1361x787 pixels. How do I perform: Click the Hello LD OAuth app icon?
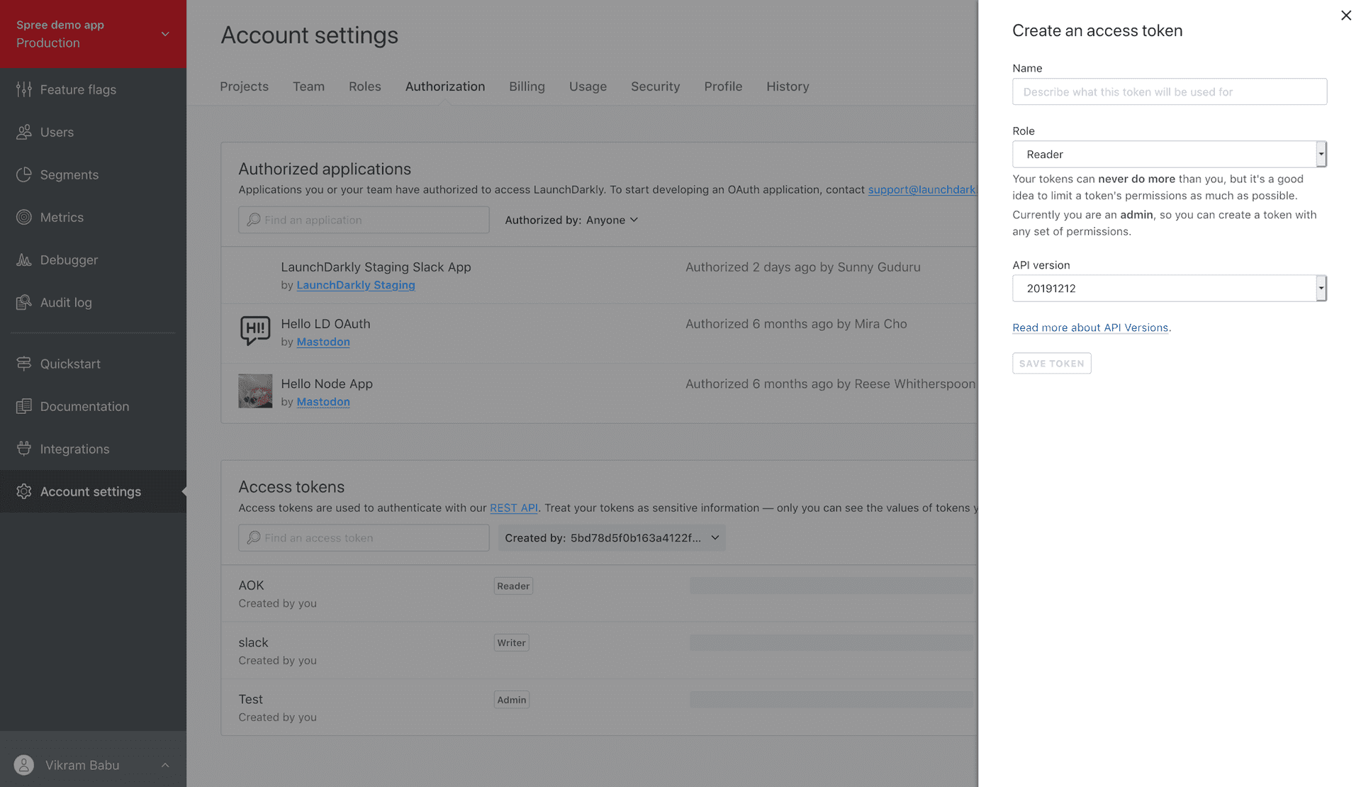click(255, 331)
